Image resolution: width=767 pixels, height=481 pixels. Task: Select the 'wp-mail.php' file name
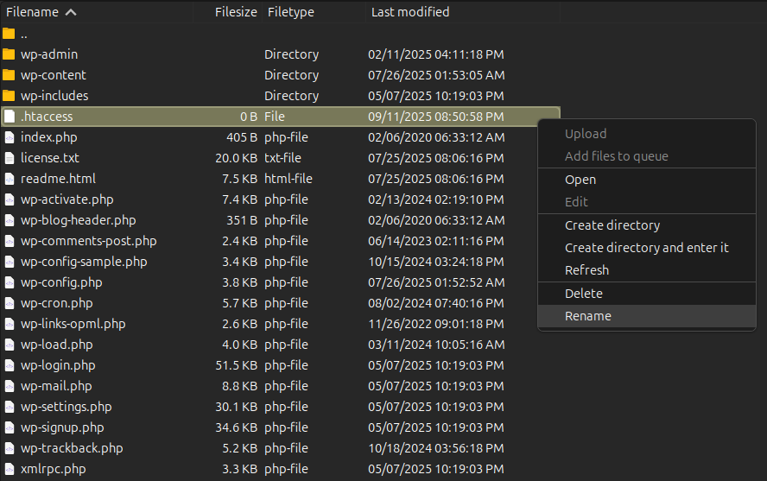[56, 386]
